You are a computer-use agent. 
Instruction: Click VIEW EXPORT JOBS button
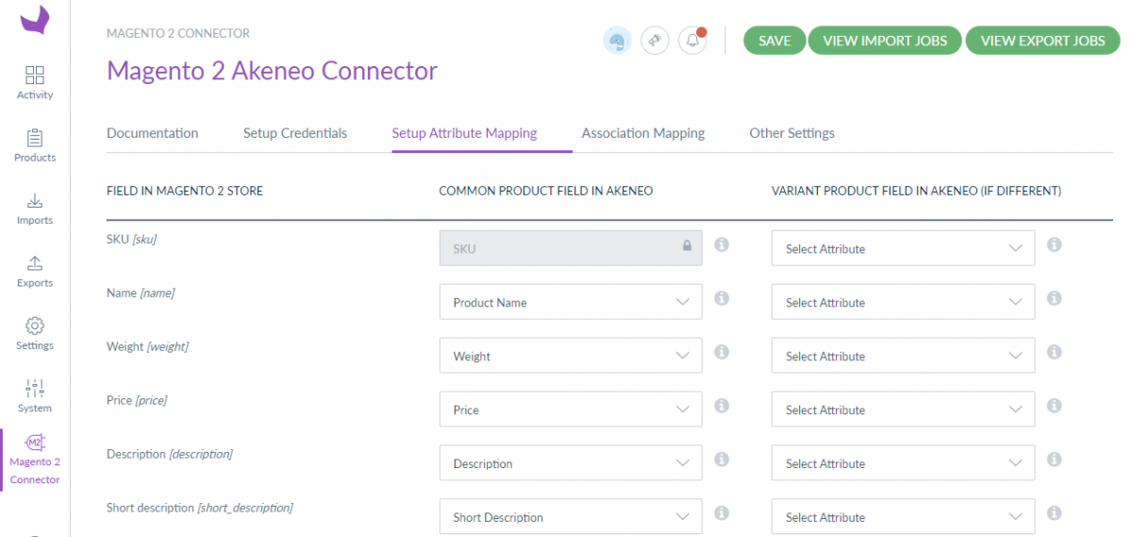(x=1042, y=41)
